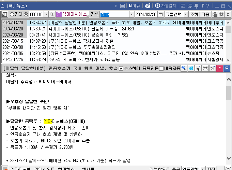Click the purple 증 badge icon

click(59, 14)
